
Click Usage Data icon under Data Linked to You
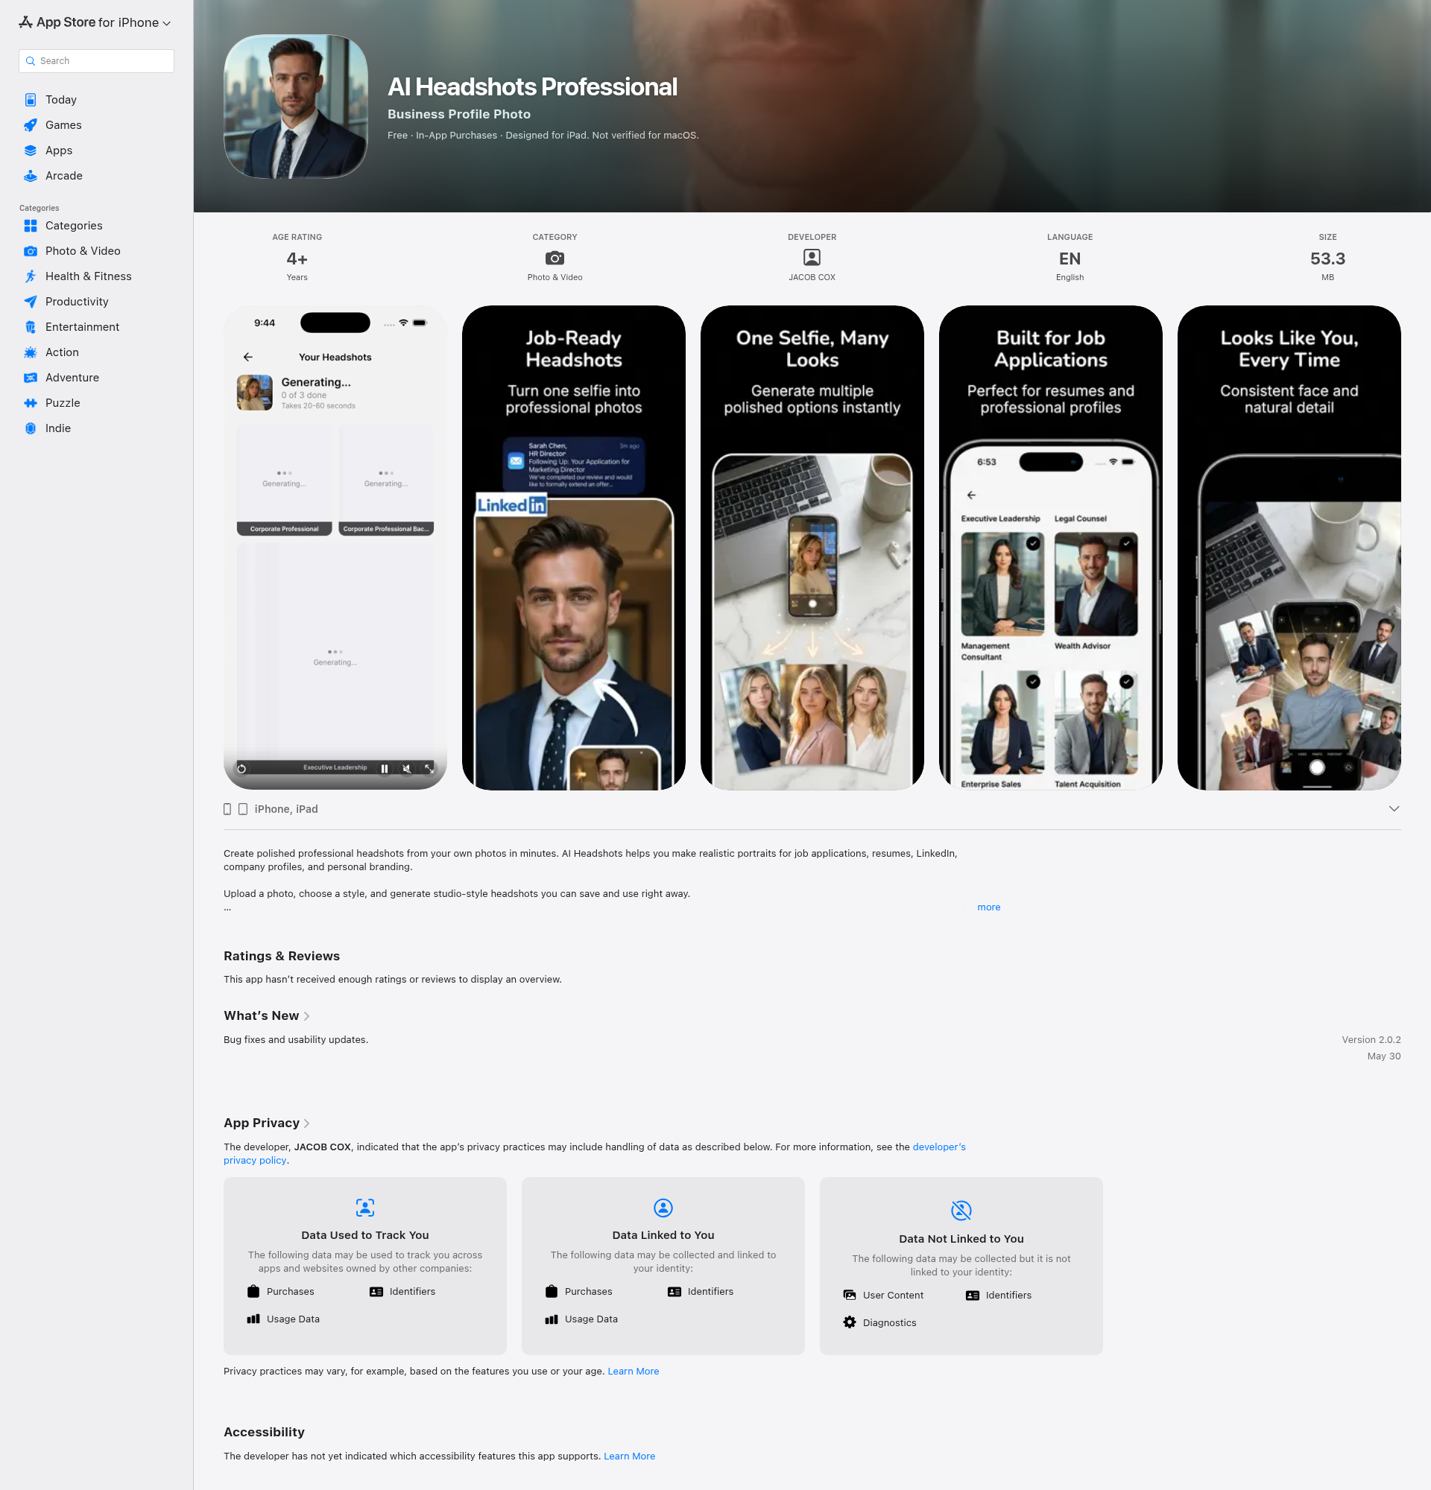click(x=552, y=1319)
